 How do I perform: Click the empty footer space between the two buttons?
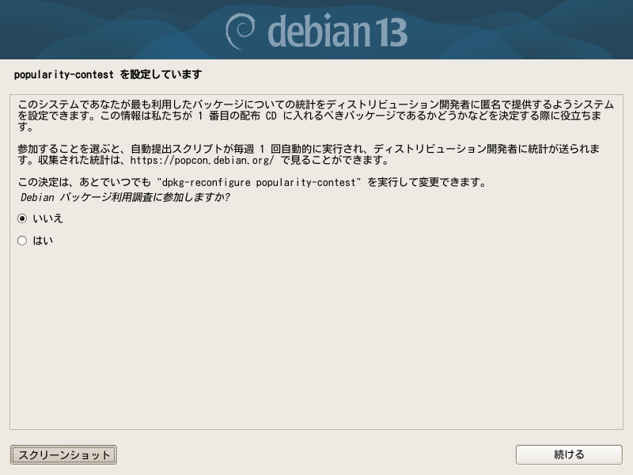(x=316, y=454)
